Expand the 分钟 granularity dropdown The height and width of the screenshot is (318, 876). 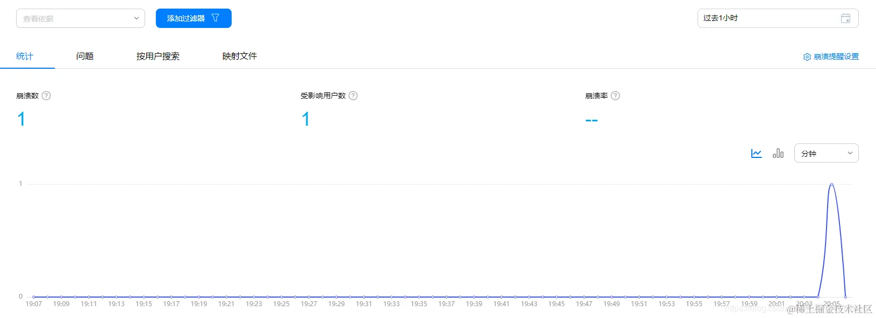pyautogui.click(x=827, y=153)
